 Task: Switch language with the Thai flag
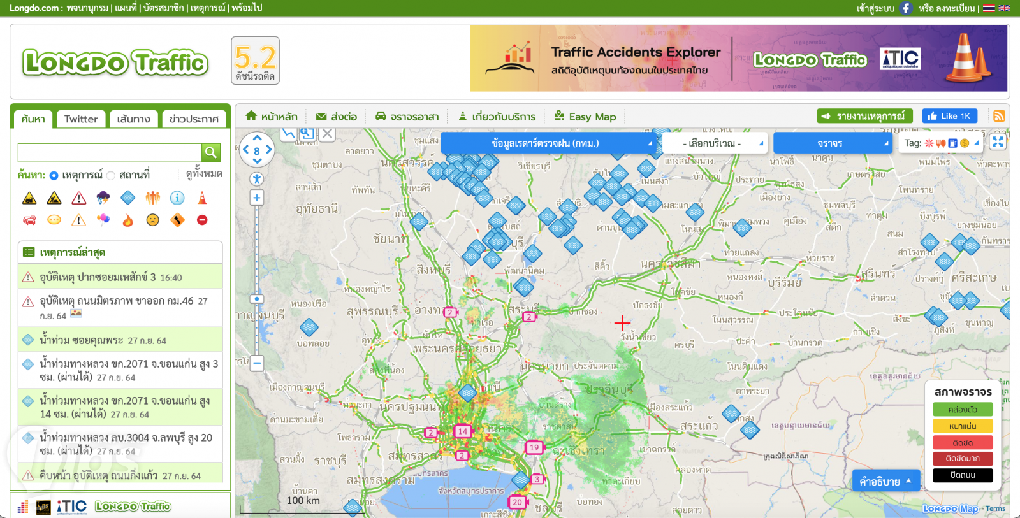click(989, 8)
